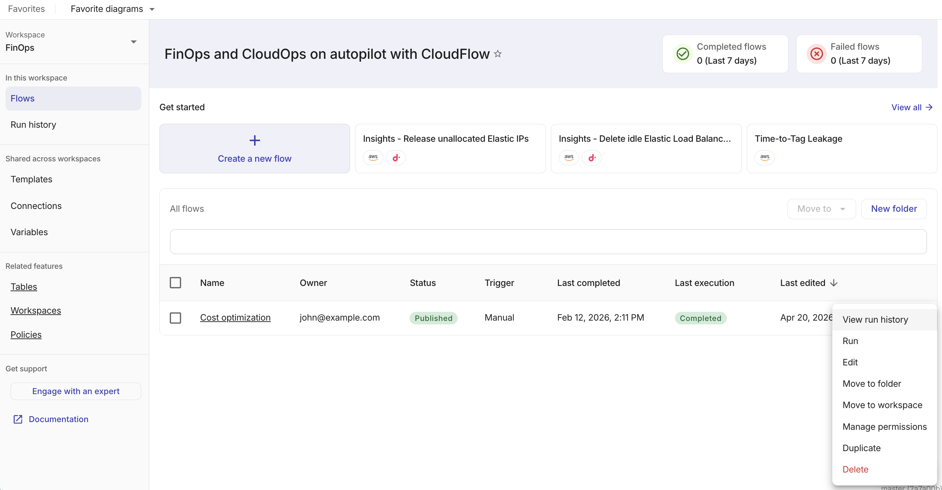Click the Feb 12, 2026, 2:11 PM cell
The image size is (942, 490).
click(600, 318)
